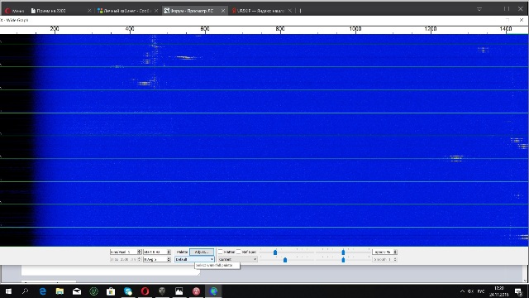529x298 pixels.
Task: Open File Explorer from the taskbar
Action: [x=60, y=291]
